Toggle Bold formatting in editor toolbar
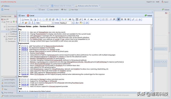 pyautogui.click(x=85, y=20)
